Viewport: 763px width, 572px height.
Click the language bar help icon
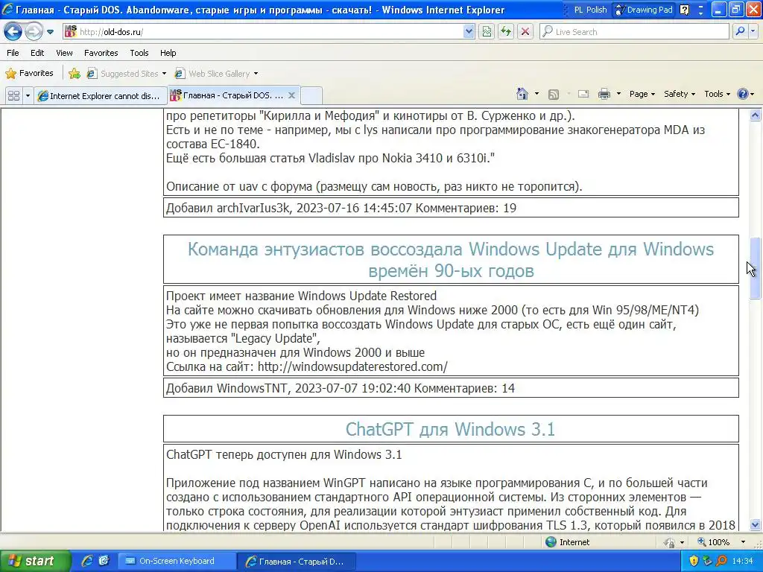point(685,10)
